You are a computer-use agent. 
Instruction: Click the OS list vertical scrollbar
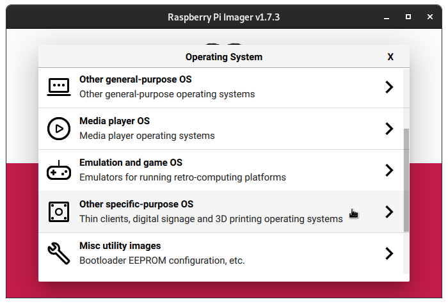point(406,179)
